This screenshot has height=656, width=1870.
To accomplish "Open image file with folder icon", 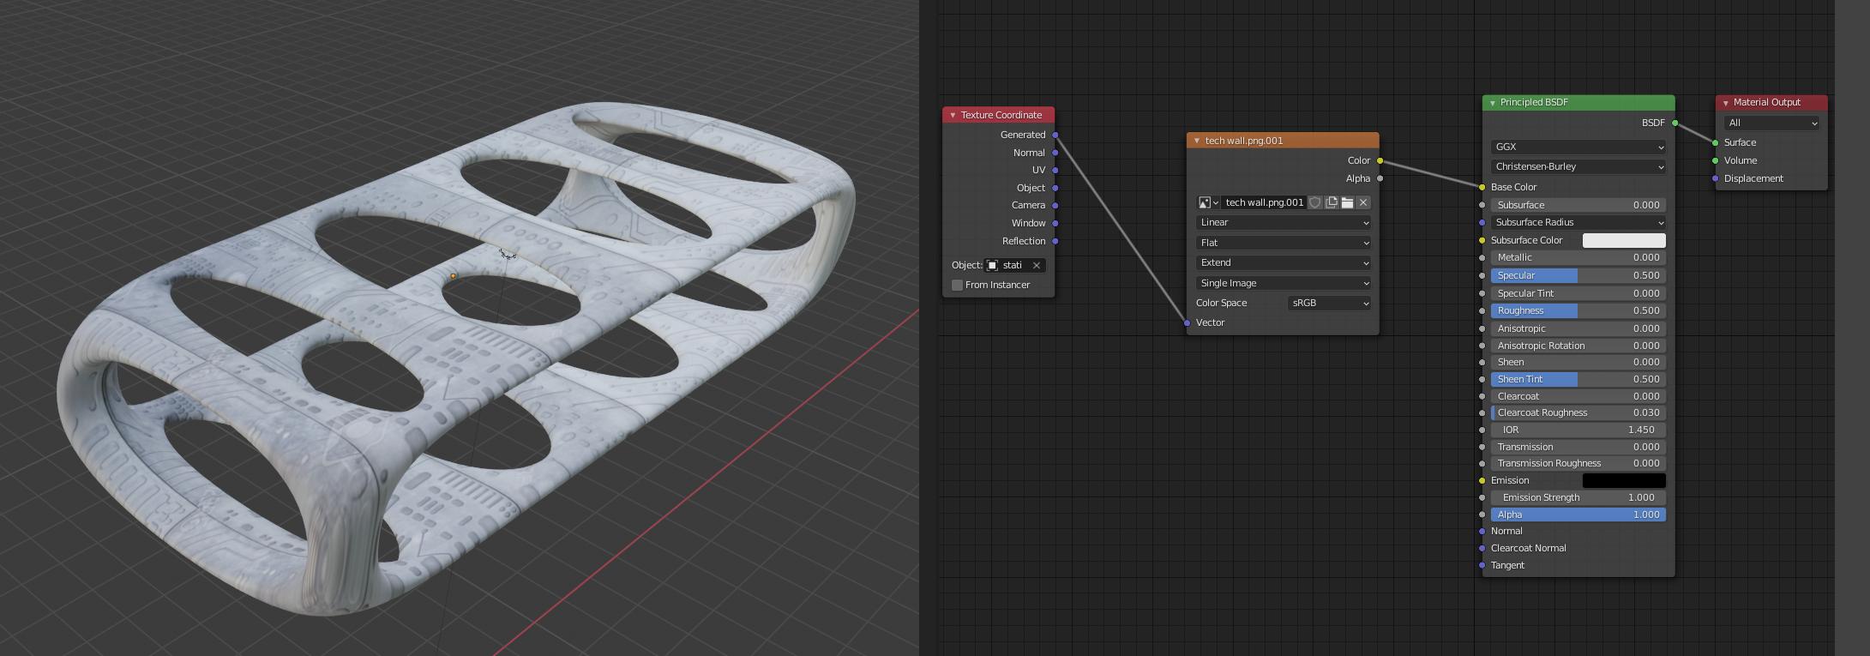I will click(1347, 202).
